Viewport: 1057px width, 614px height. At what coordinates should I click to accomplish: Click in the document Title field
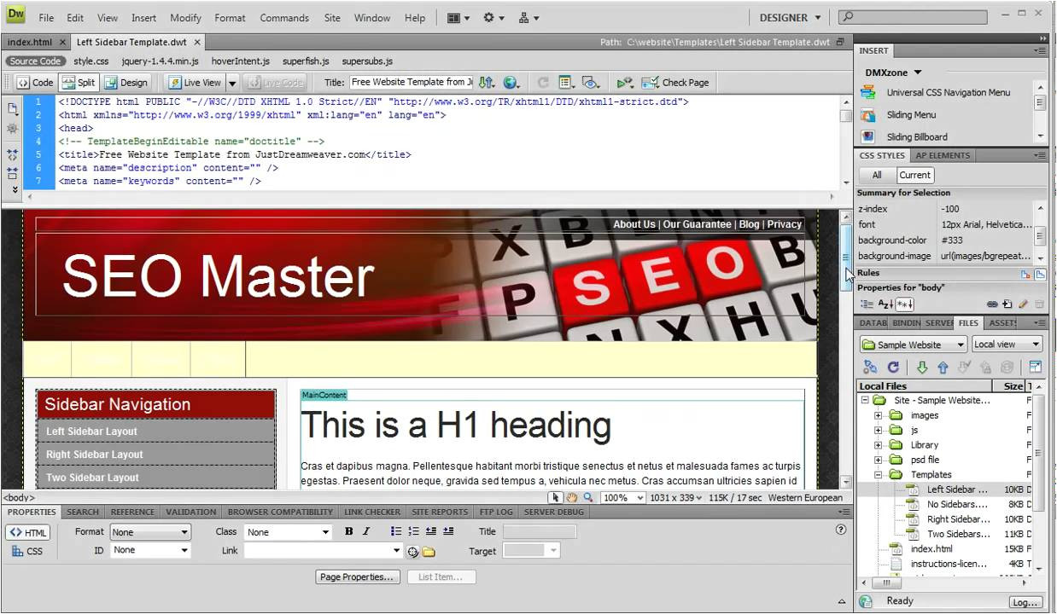pyautogui.click(x=410, y=83)
